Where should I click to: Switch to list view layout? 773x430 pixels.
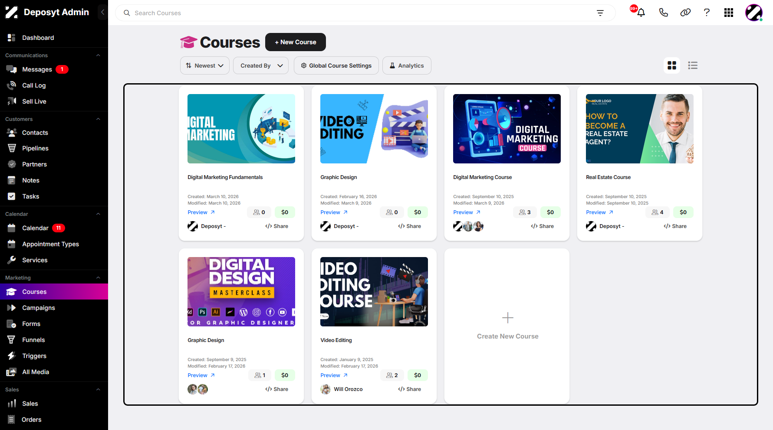(x=693, y=65)
